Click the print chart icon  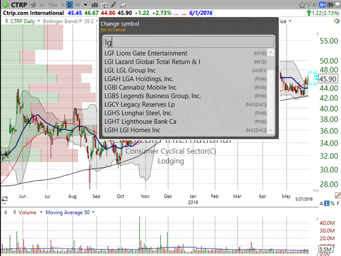tap(33, 5)
